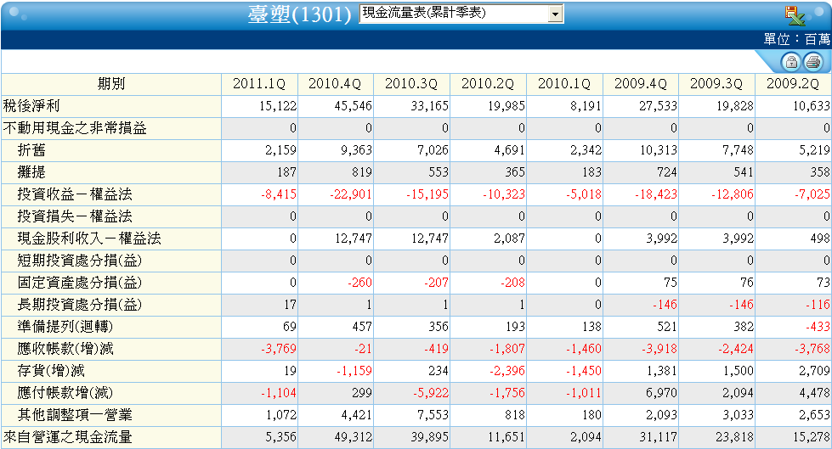Screen dimensions: 832x449
Task: Click the 498 cash dividend value
Action: 820,239
